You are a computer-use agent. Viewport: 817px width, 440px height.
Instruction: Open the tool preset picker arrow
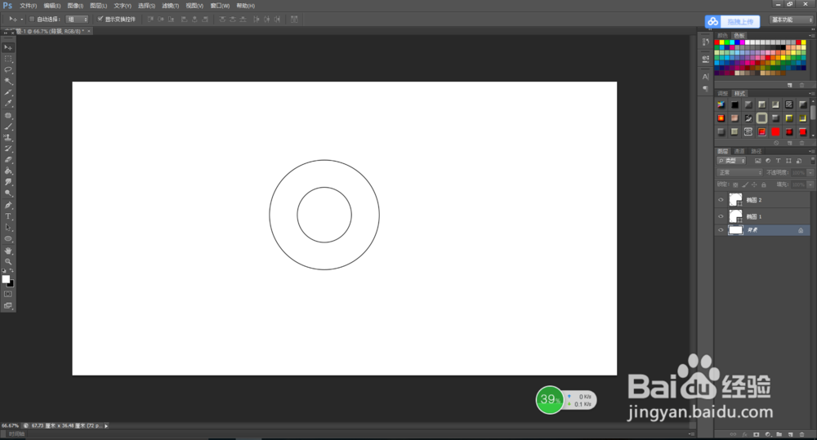(22, 20)
